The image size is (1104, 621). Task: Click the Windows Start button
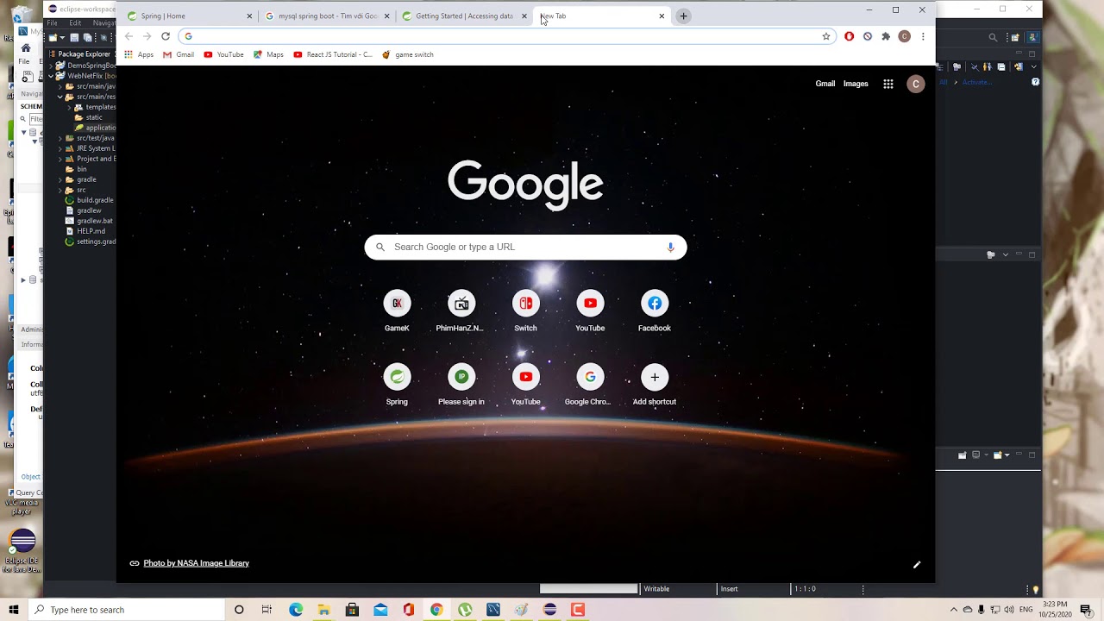point(13,610)
